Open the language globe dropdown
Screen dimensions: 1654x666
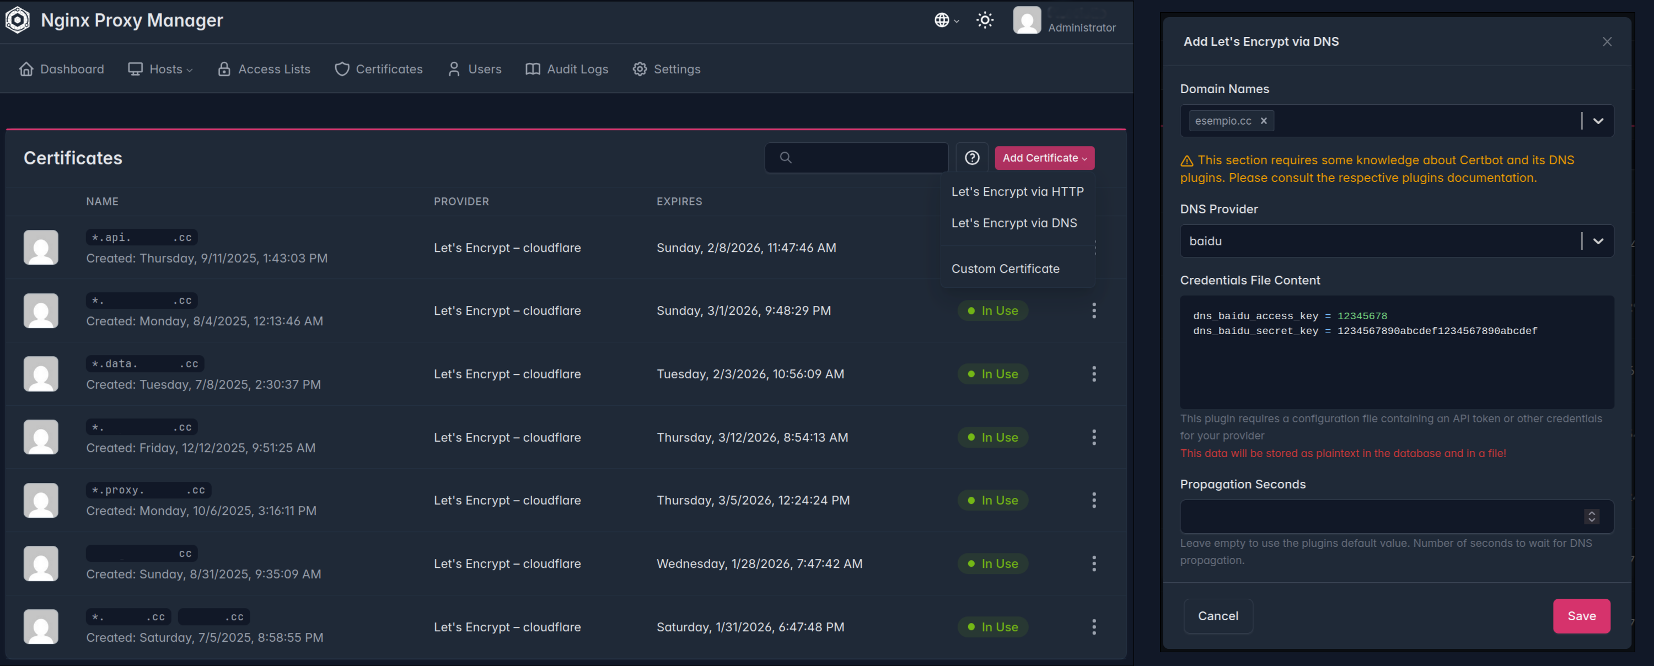(x=946, y=20)
